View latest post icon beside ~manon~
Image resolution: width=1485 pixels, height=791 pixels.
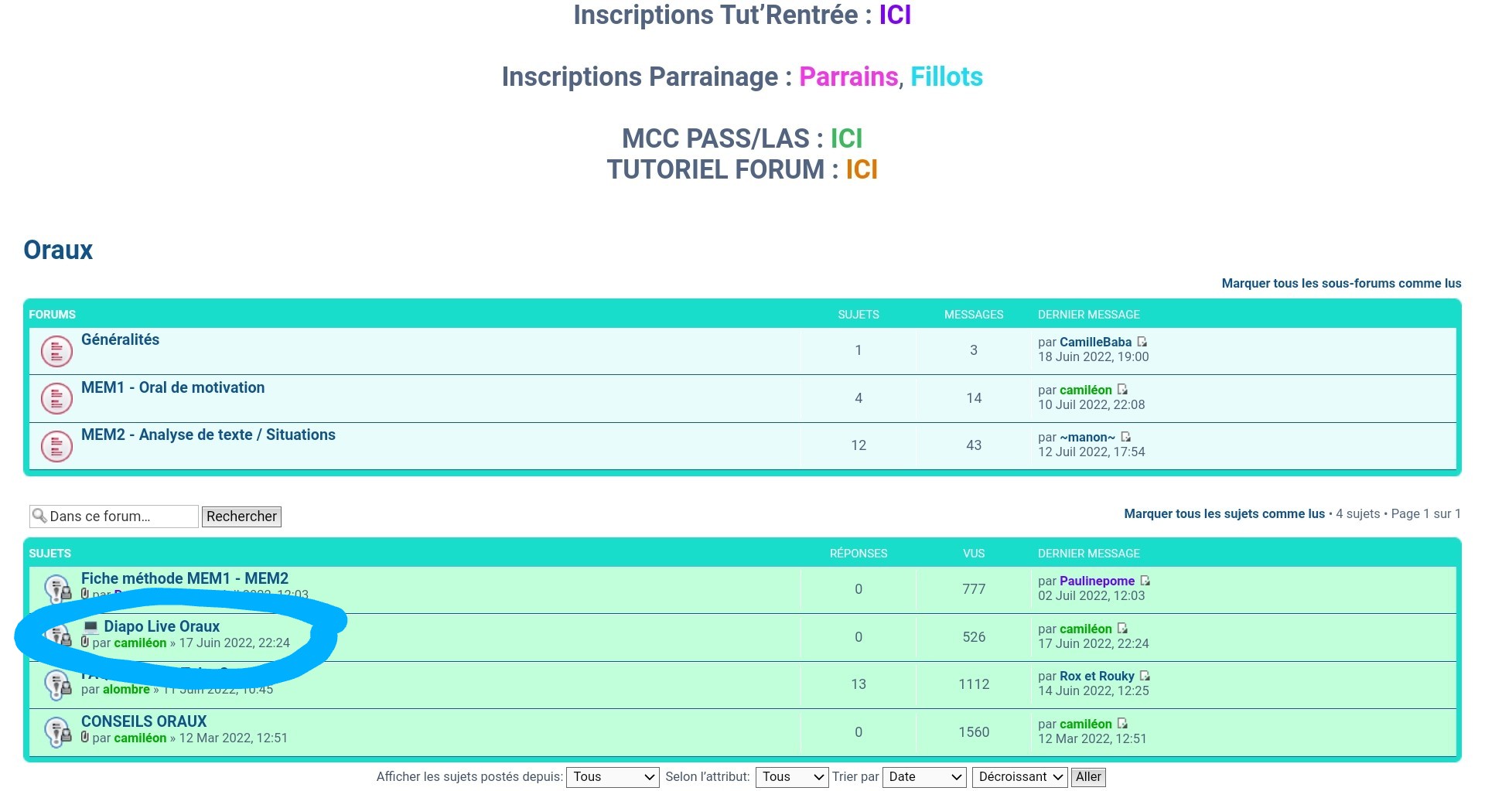[1126, 437]
